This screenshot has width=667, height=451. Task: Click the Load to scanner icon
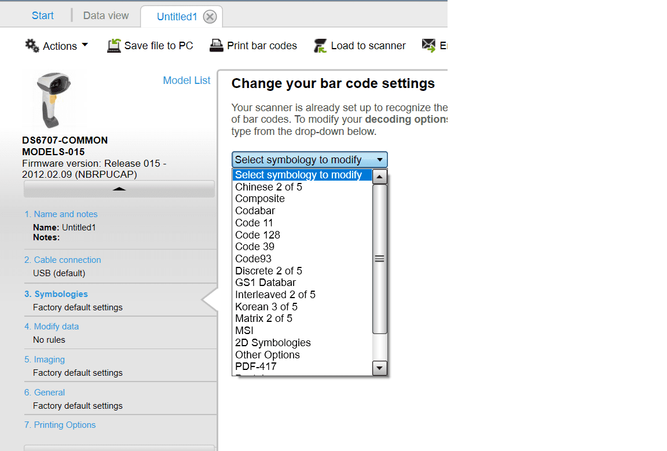pos(320,46)
